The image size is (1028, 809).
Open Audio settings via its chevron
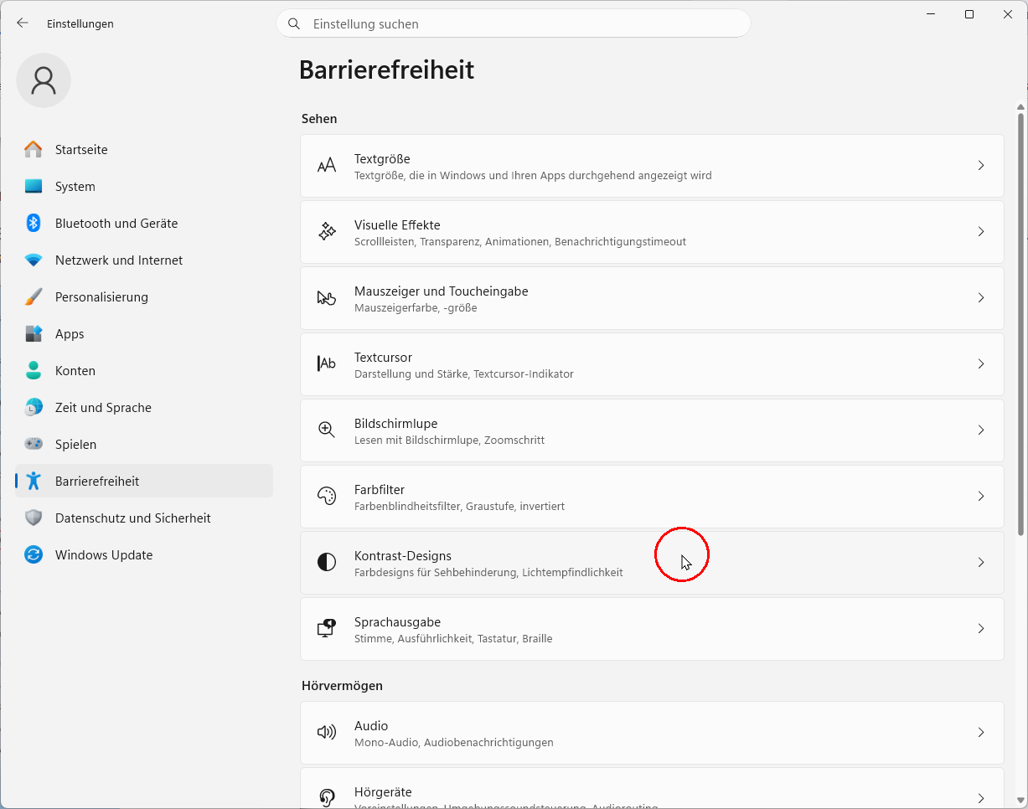[981, 733]
